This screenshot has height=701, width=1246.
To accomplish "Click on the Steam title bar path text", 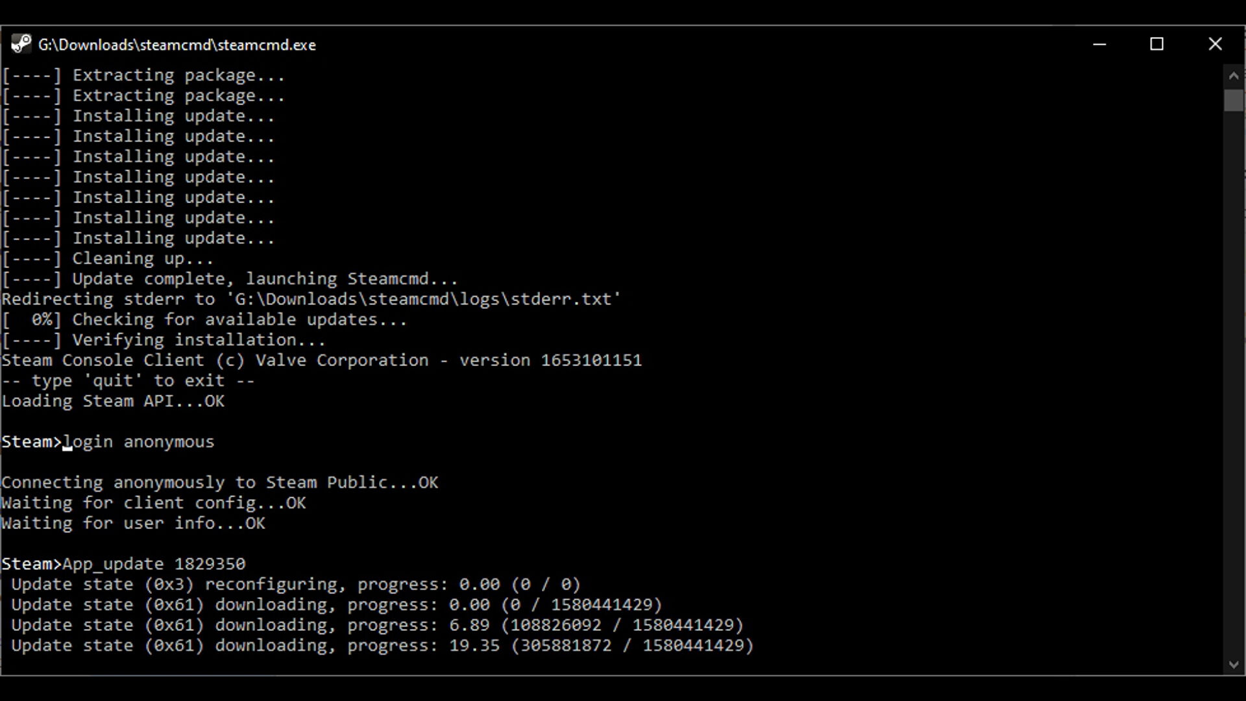I will click(x=177, y=45).
